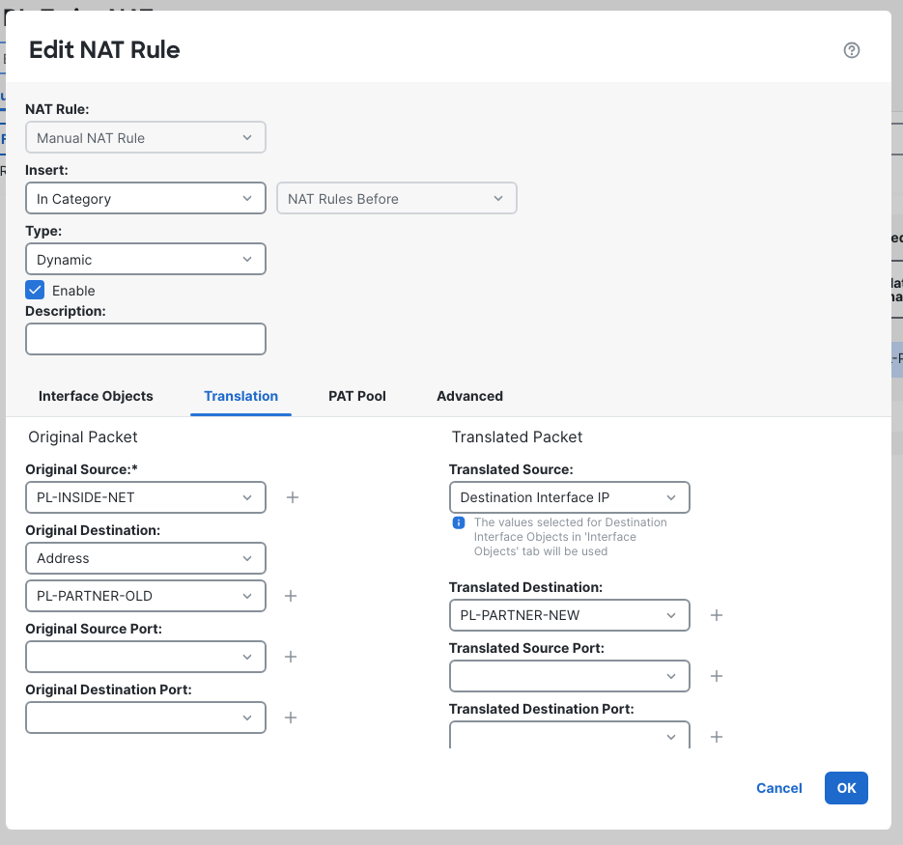
Task: Open PL-PARTNER-OLD destination dropdown
Action: click(x=146, y=596)
